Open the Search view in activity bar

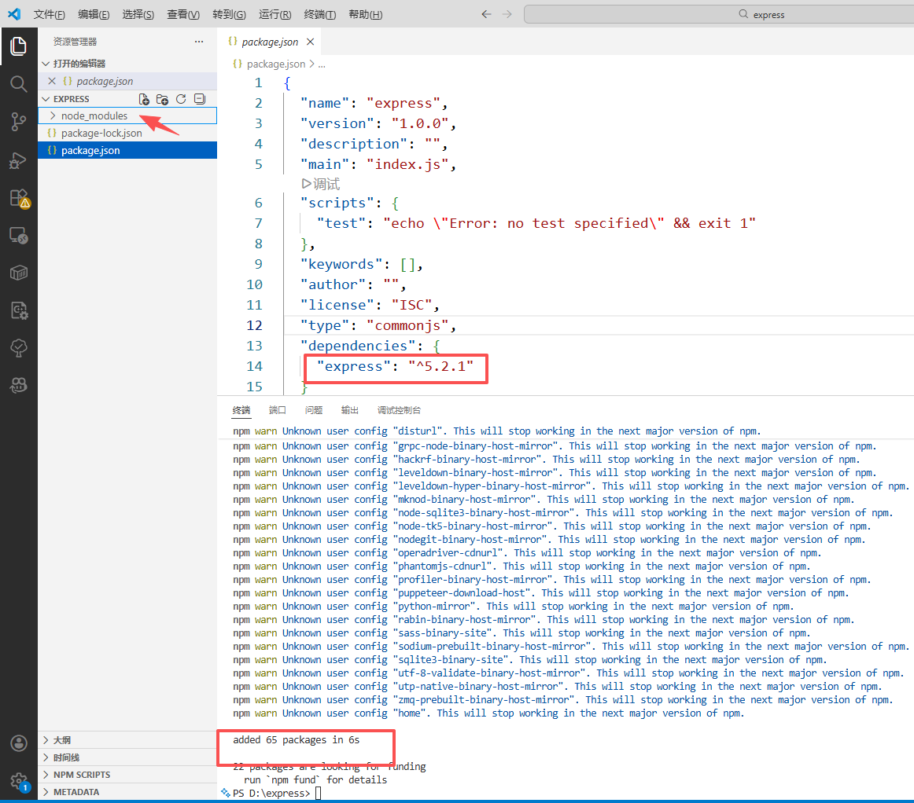point(18,84)
